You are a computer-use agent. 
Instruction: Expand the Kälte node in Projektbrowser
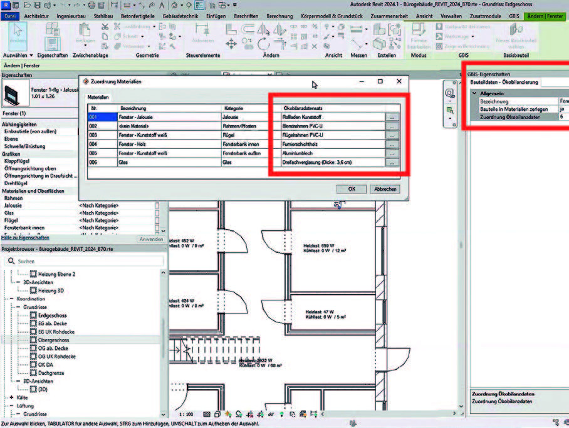click(x=12, y=397)
